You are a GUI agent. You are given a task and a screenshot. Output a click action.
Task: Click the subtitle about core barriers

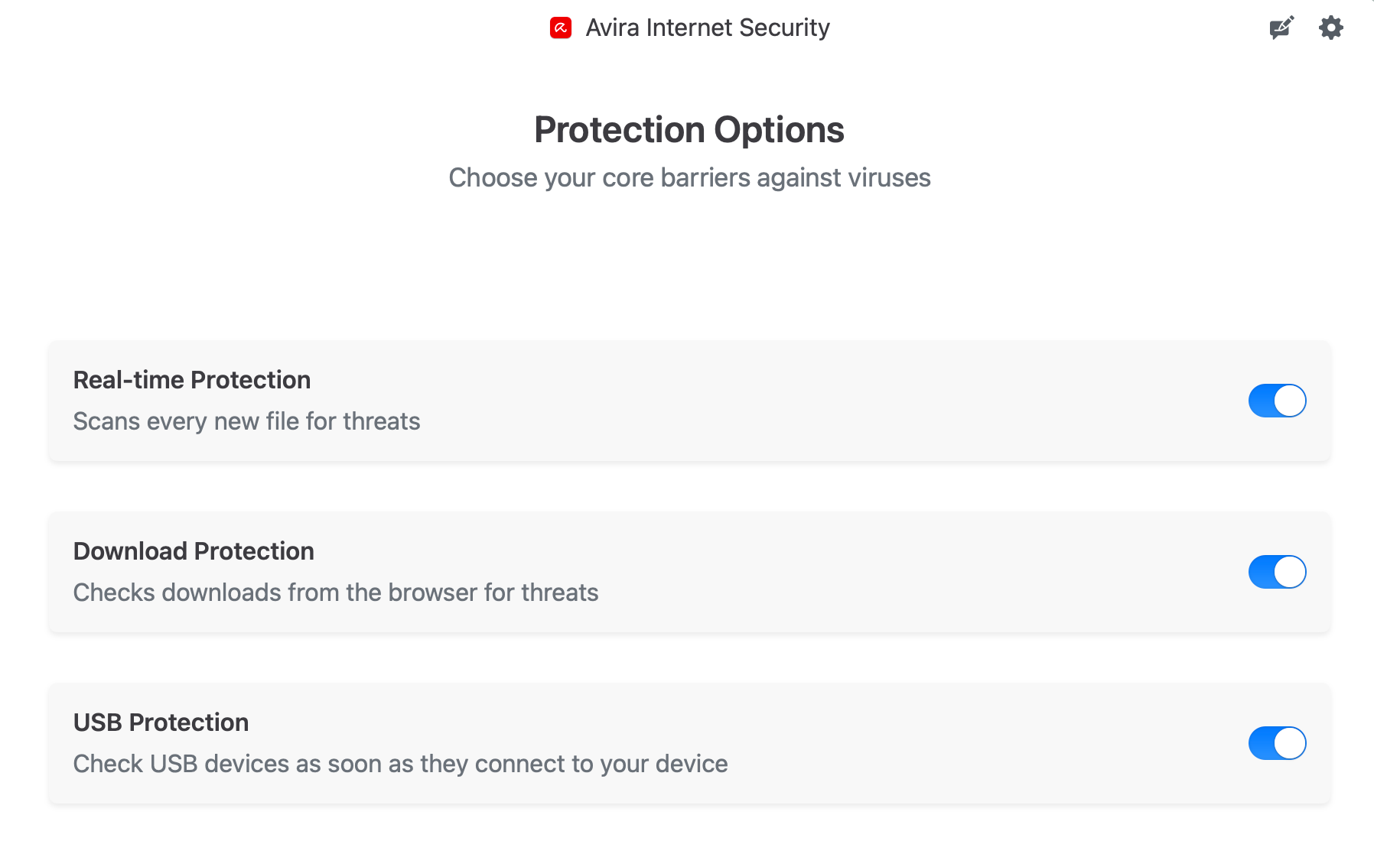coord(689,177)
